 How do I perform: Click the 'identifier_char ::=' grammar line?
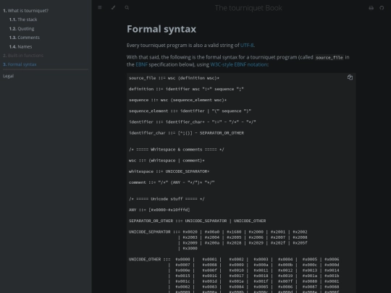(186, 133)
